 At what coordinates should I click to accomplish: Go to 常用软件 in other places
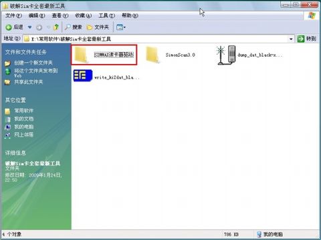tap(24, 111)
